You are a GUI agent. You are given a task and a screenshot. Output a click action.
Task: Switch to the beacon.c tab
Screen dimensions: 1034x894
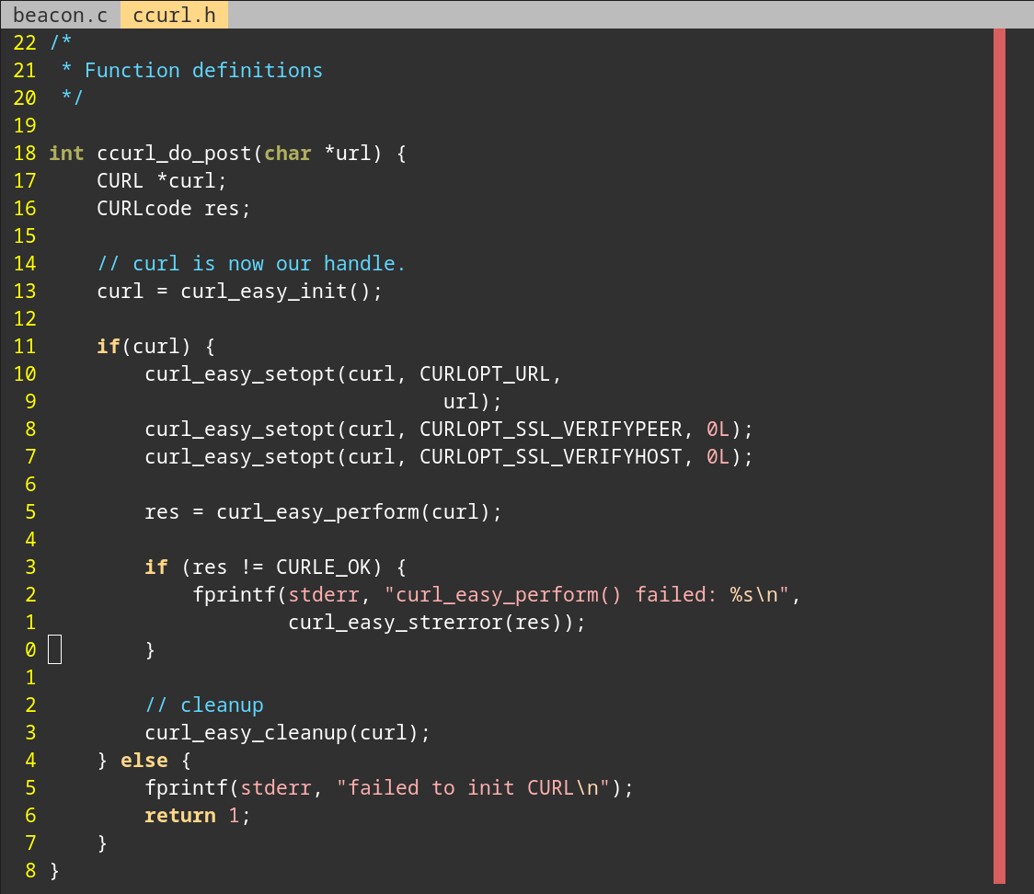(60, 15)
